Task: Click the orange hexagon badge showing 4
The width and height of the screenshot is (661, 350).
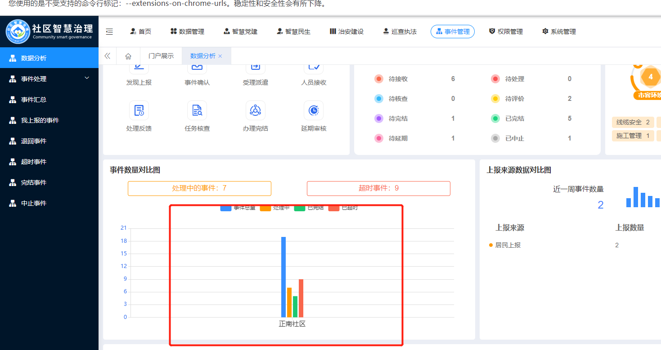Action: click(650, 77)
